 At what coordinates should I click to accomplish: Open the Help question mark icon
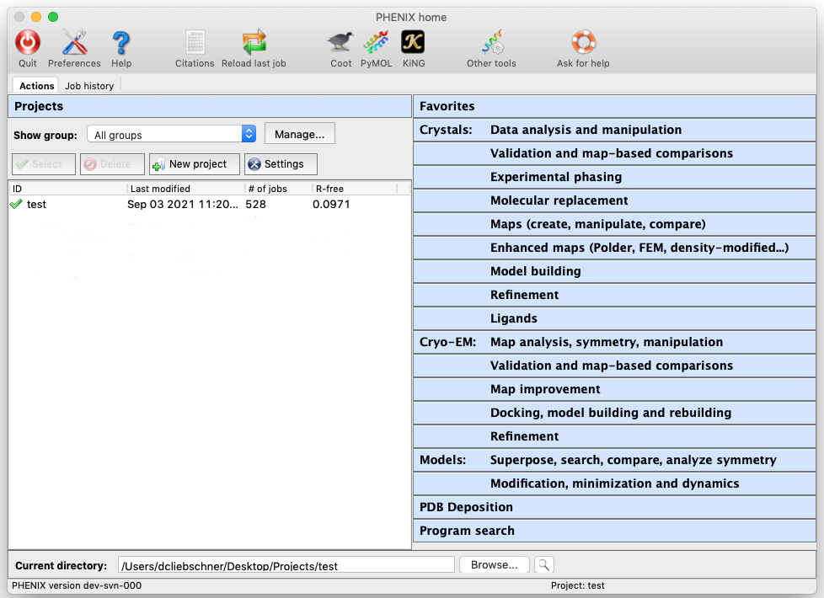(x=121, y=42)
